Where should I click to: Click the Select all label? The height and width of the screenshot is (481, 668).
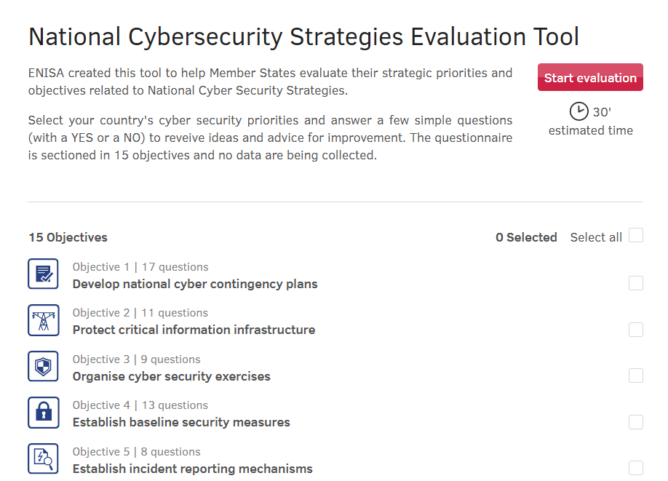596,237
